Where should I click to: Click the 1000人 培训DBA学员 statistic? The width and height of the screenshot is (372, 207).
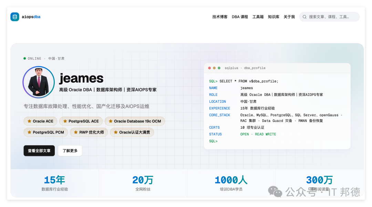tap(231, 183)
